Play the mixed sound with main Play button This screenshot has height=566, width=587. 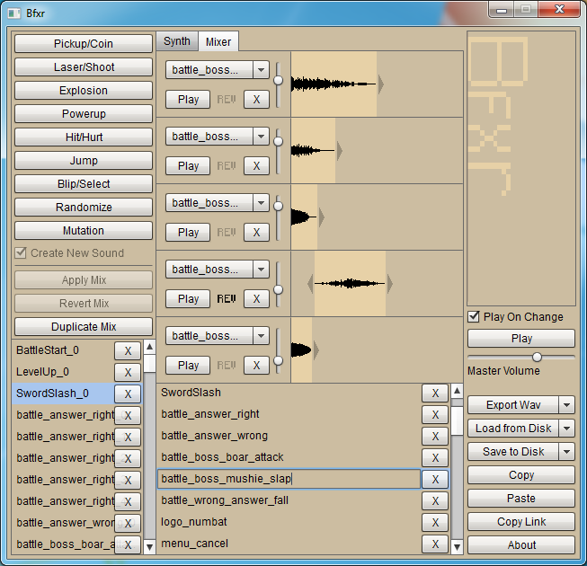(521, 339)
